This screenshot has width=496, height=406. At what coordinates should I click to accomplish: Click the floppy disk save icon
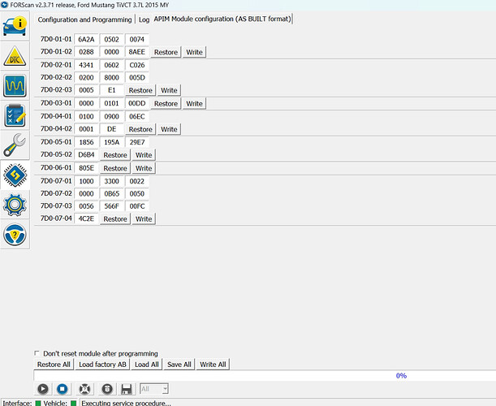127,389
